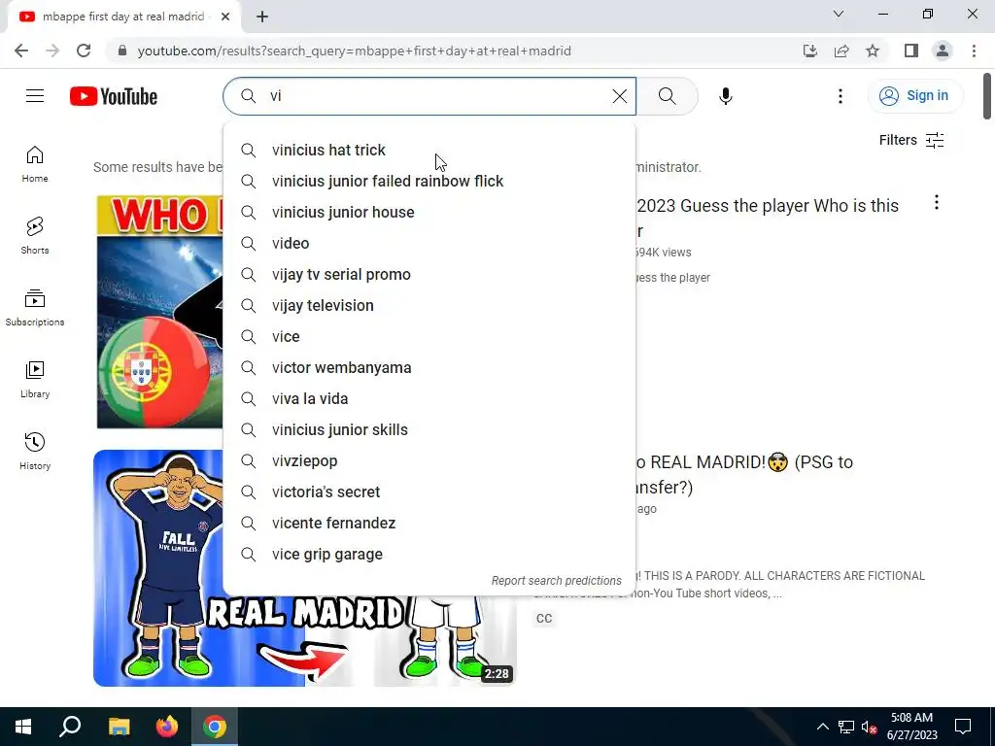The height and width of the screenshot is (746, 995).
Task: Open the notifications action center
Action: pyautogui.click(x=963, y=727)
